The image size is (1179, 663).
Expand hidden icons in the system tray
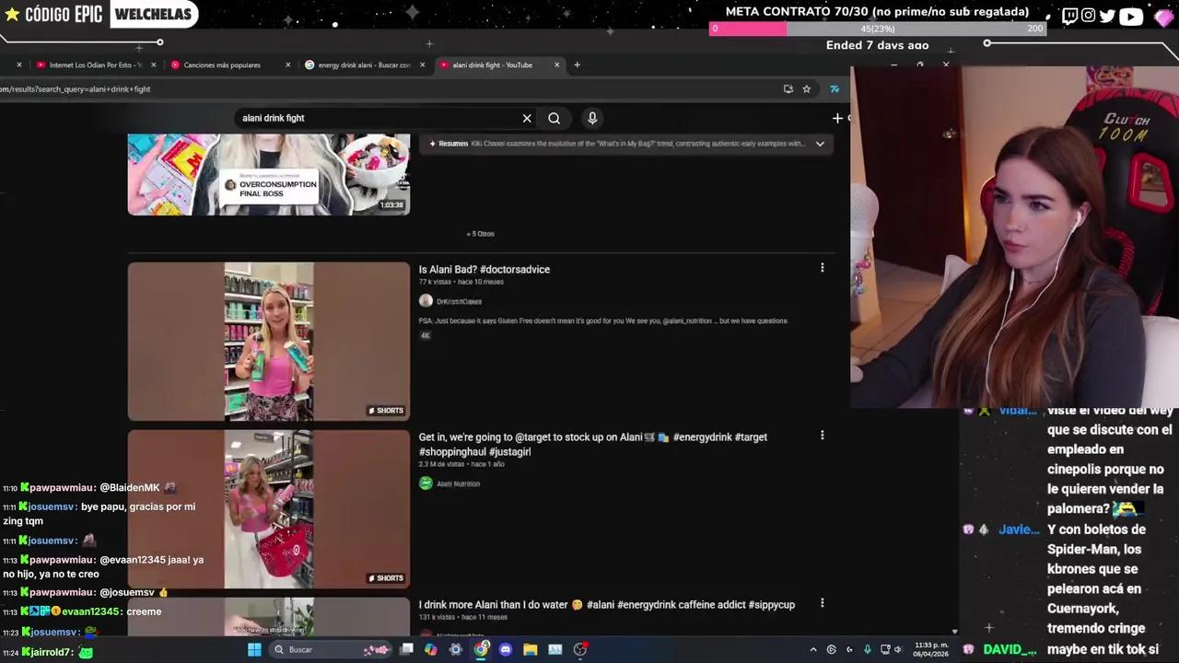tap(813, 649)
